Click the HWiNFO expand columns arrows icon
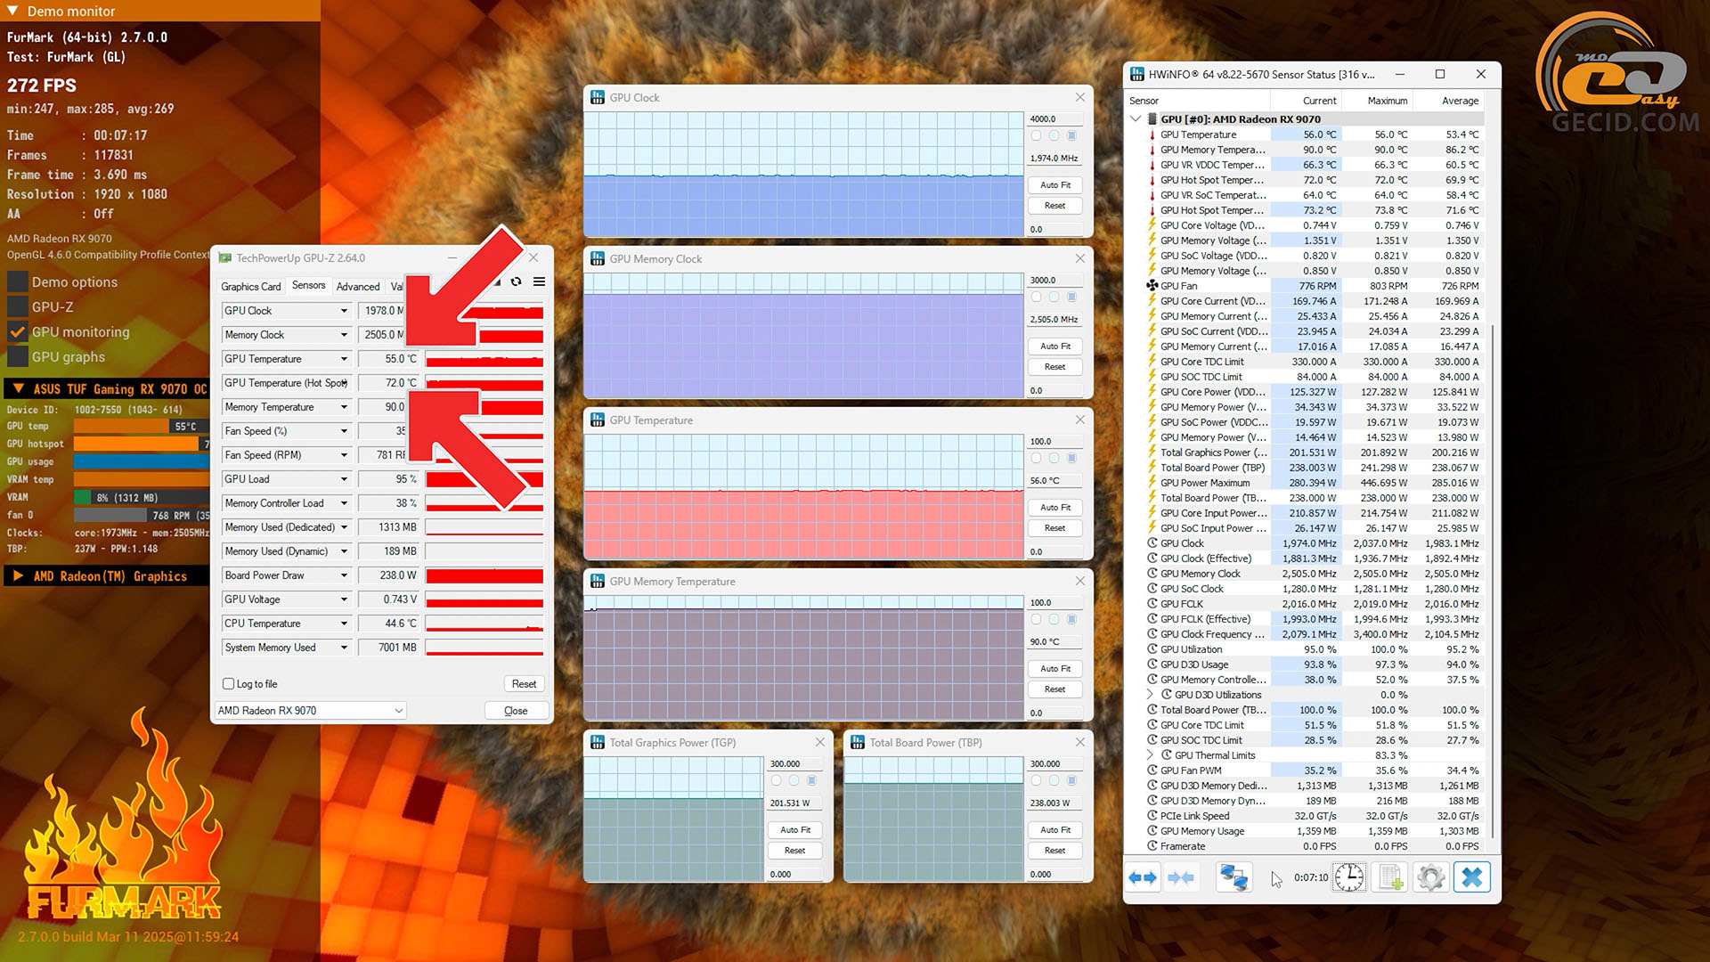The image size is (1710, 962). [x=1143, y=877]
